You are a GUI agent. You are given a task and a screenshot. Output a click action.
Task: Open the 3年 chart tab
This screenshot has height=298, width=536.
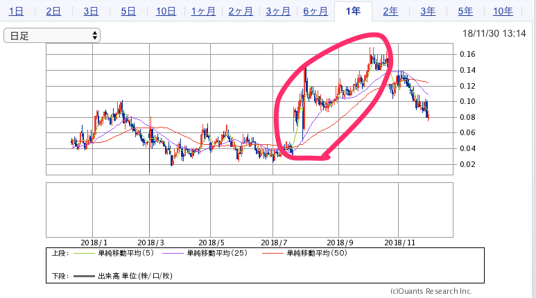point(428,11)
